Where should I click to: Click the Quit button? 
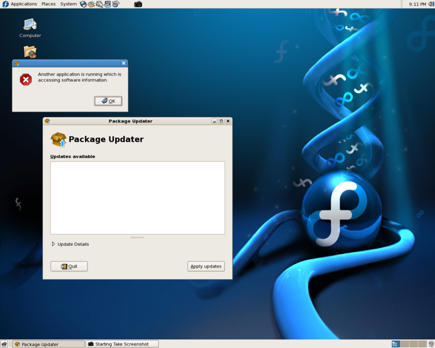click(69, 266)
